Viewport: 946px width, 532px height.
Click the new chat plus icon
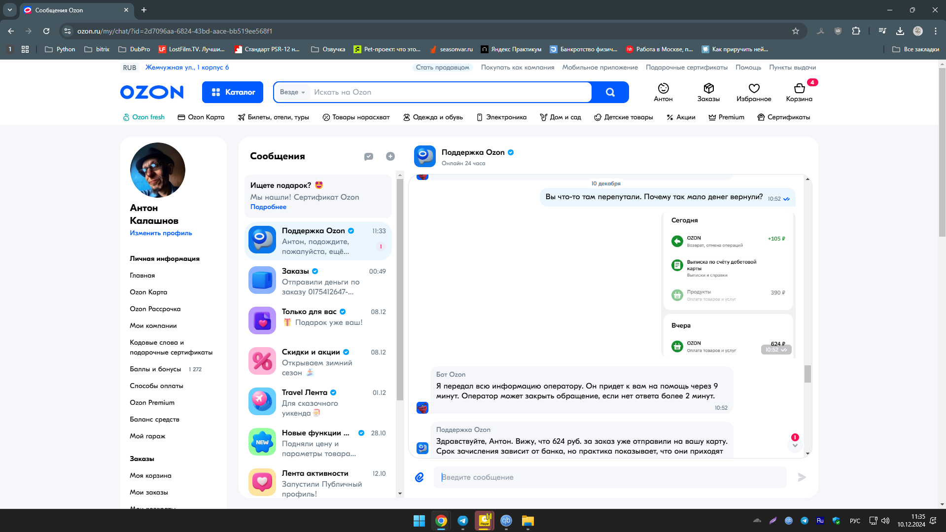tap(390, 156)
